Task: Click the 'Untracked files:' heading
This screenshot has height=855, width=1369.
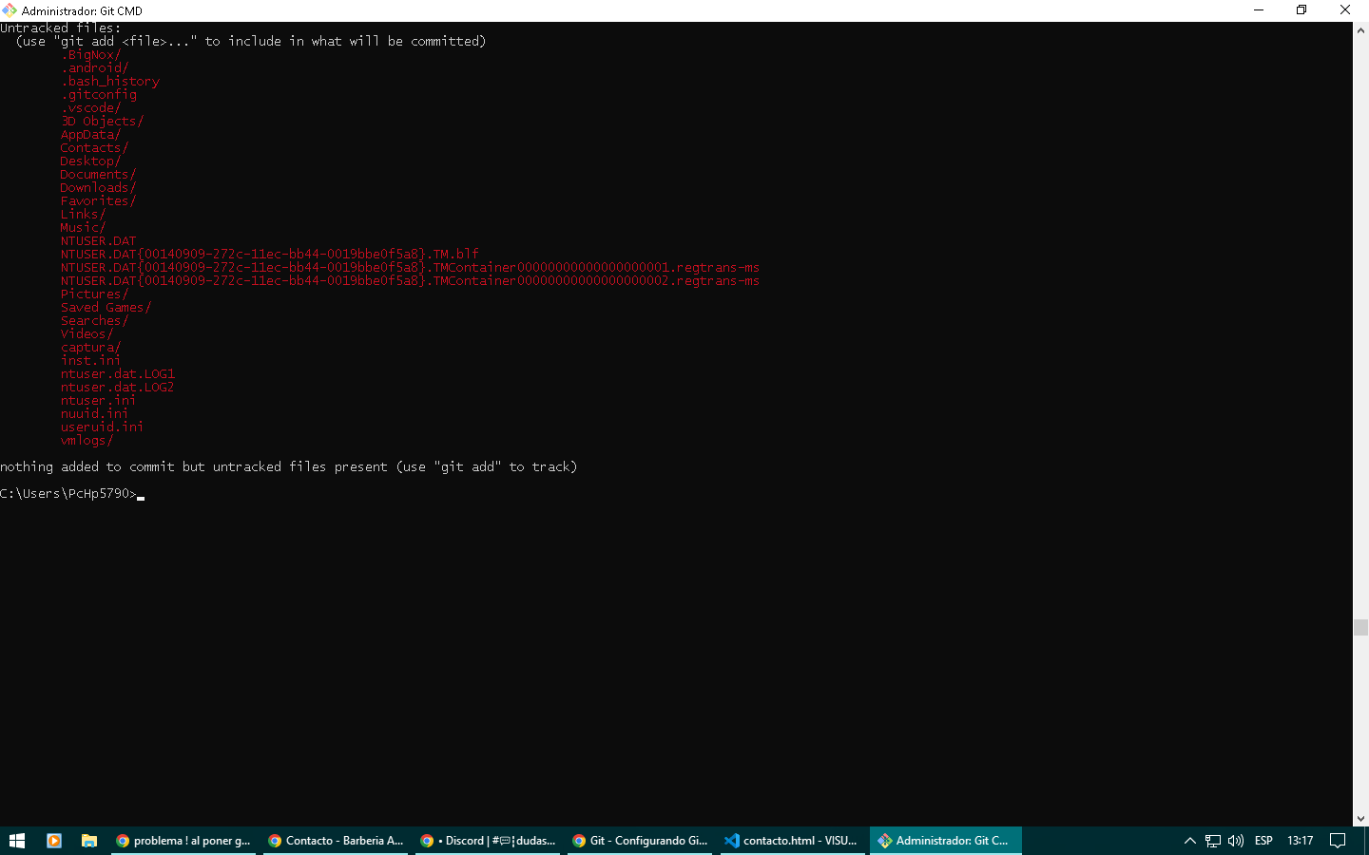Action: 61,28
